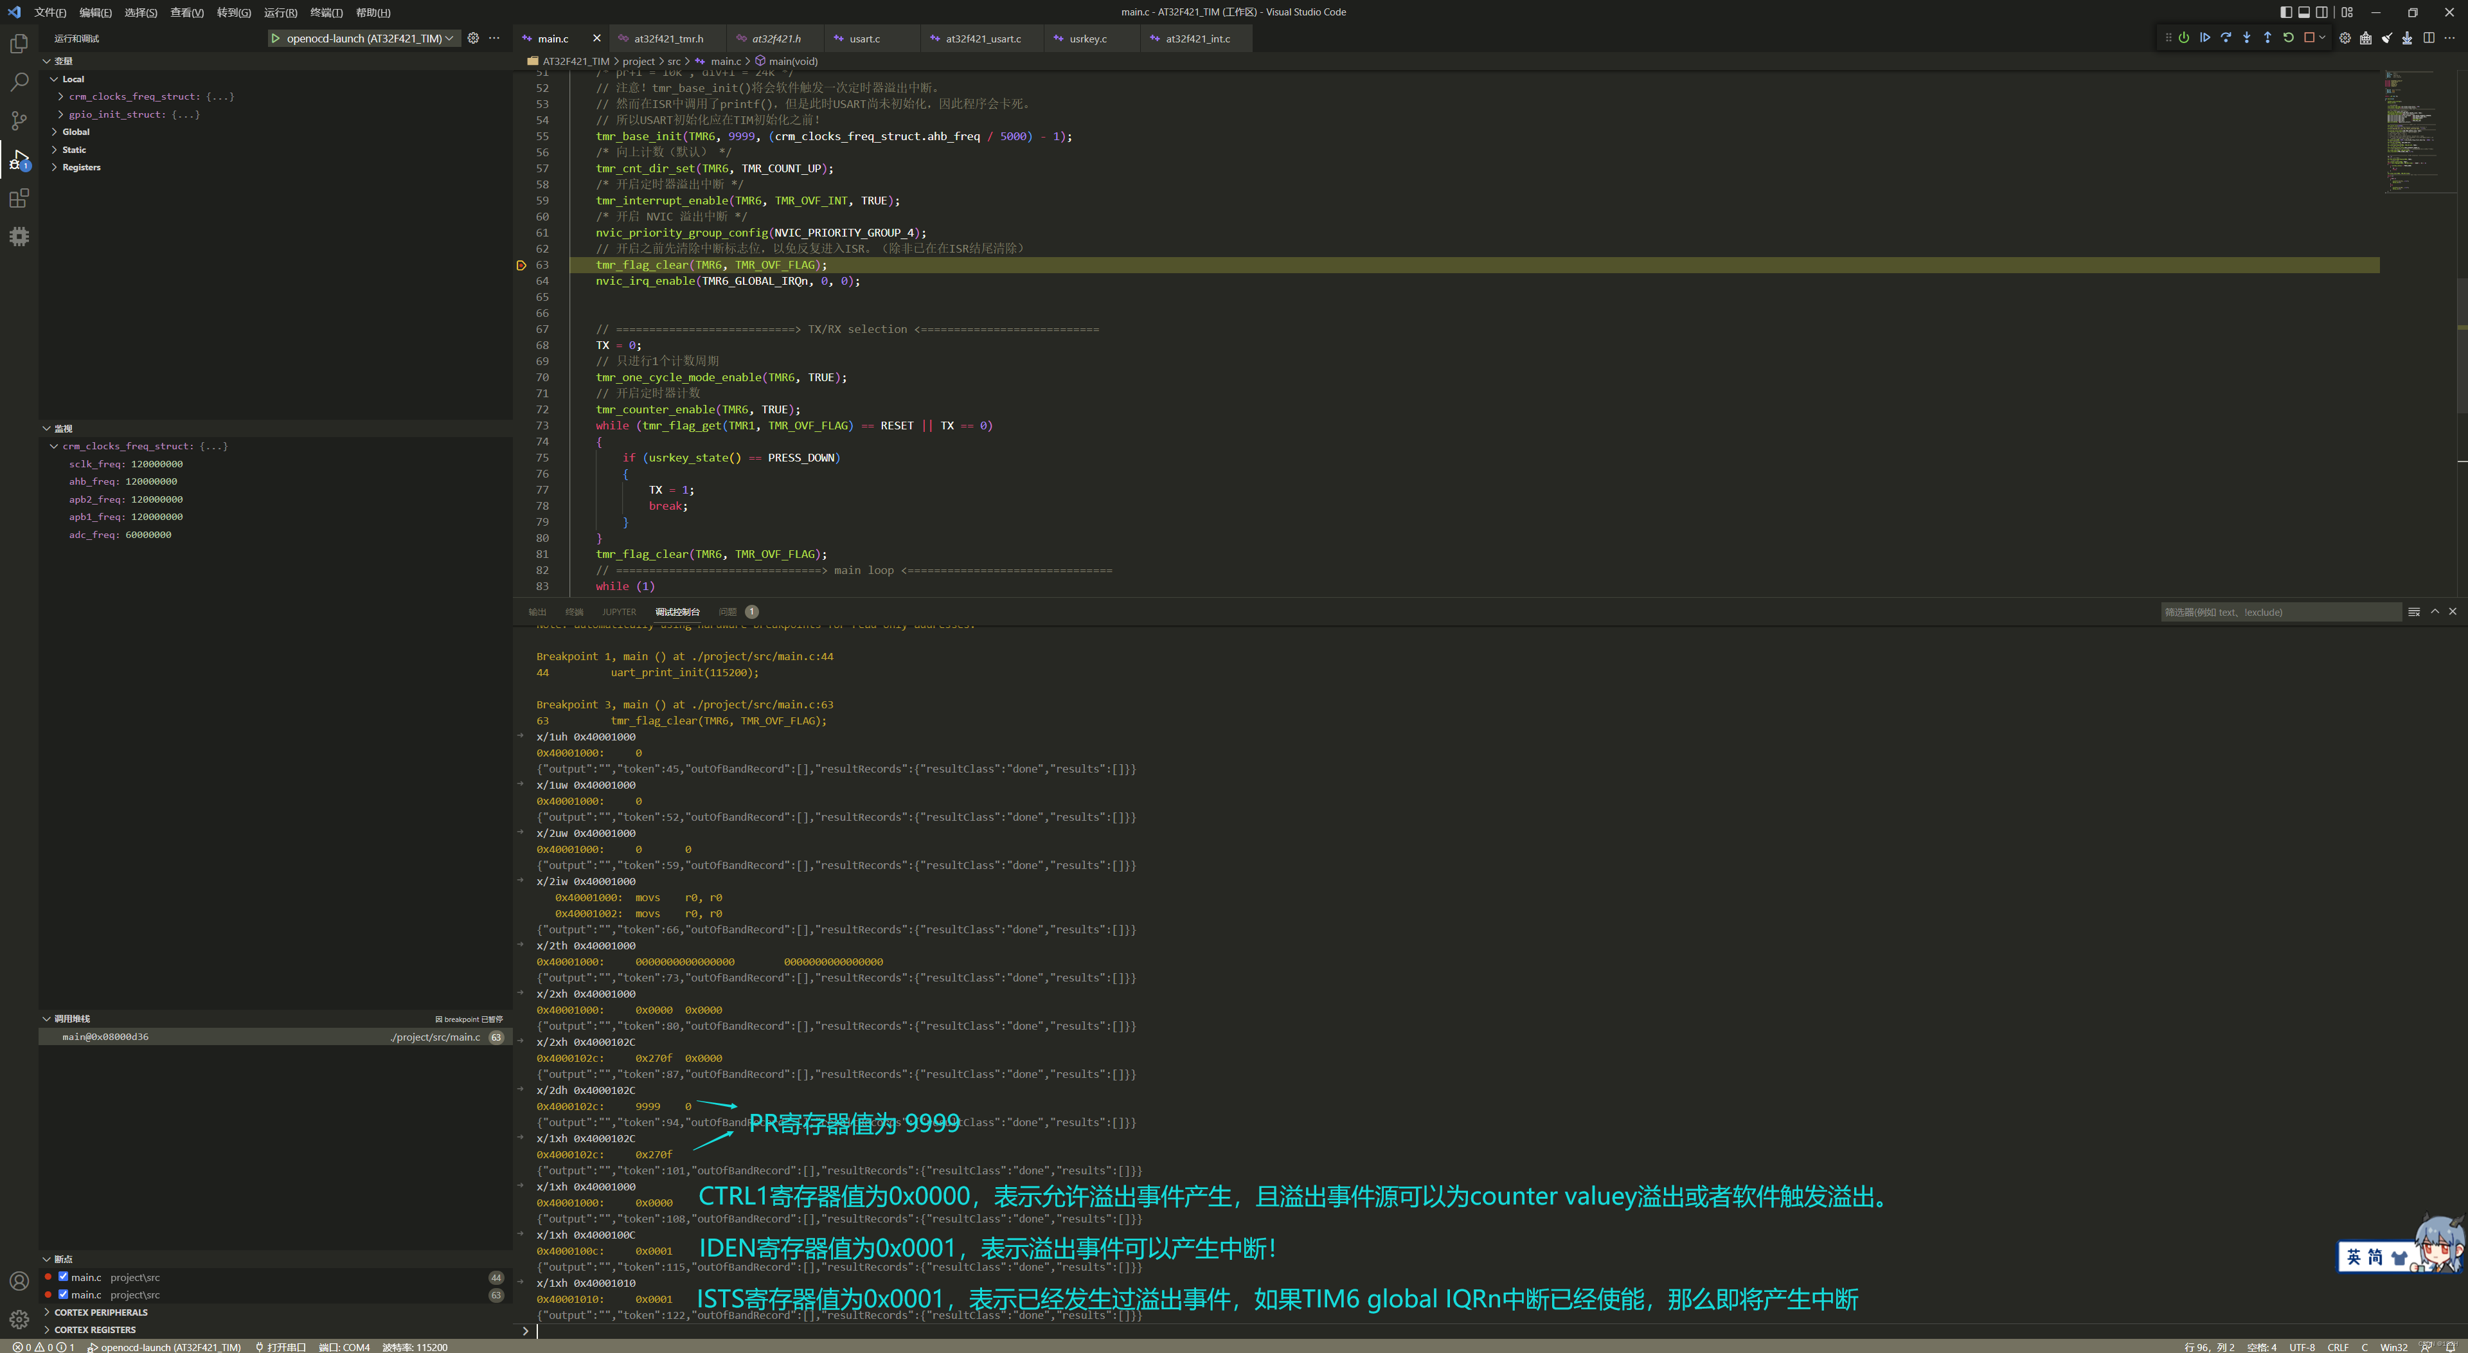Switch to at32f421_tmr.h editor tab
2468x1353 pixels.
(668, 39)
